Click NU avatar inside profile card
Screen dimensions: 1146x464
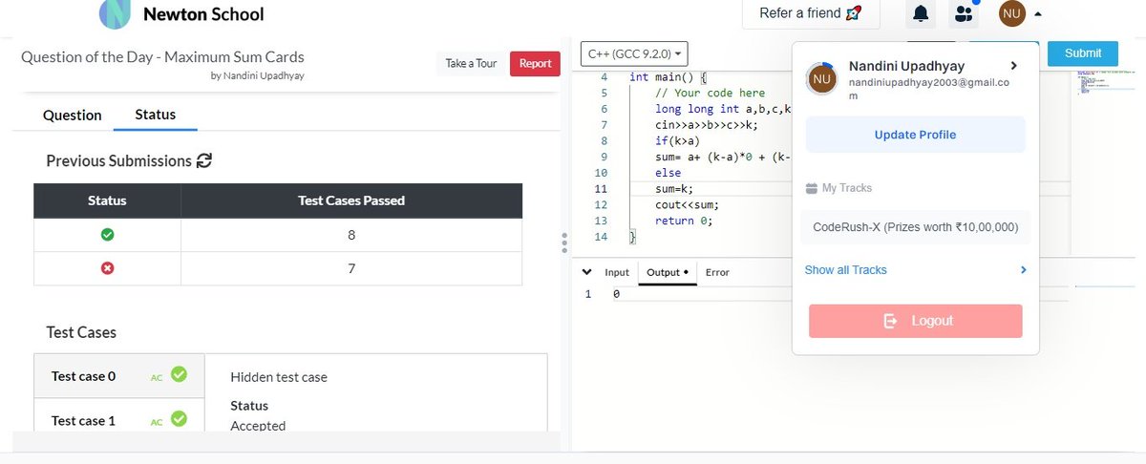tap(822, 79)
